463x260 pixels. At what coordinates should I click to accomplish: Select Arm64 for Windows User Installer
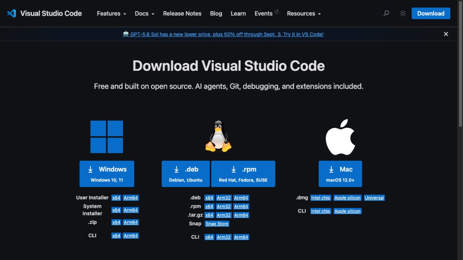(131, 198)
